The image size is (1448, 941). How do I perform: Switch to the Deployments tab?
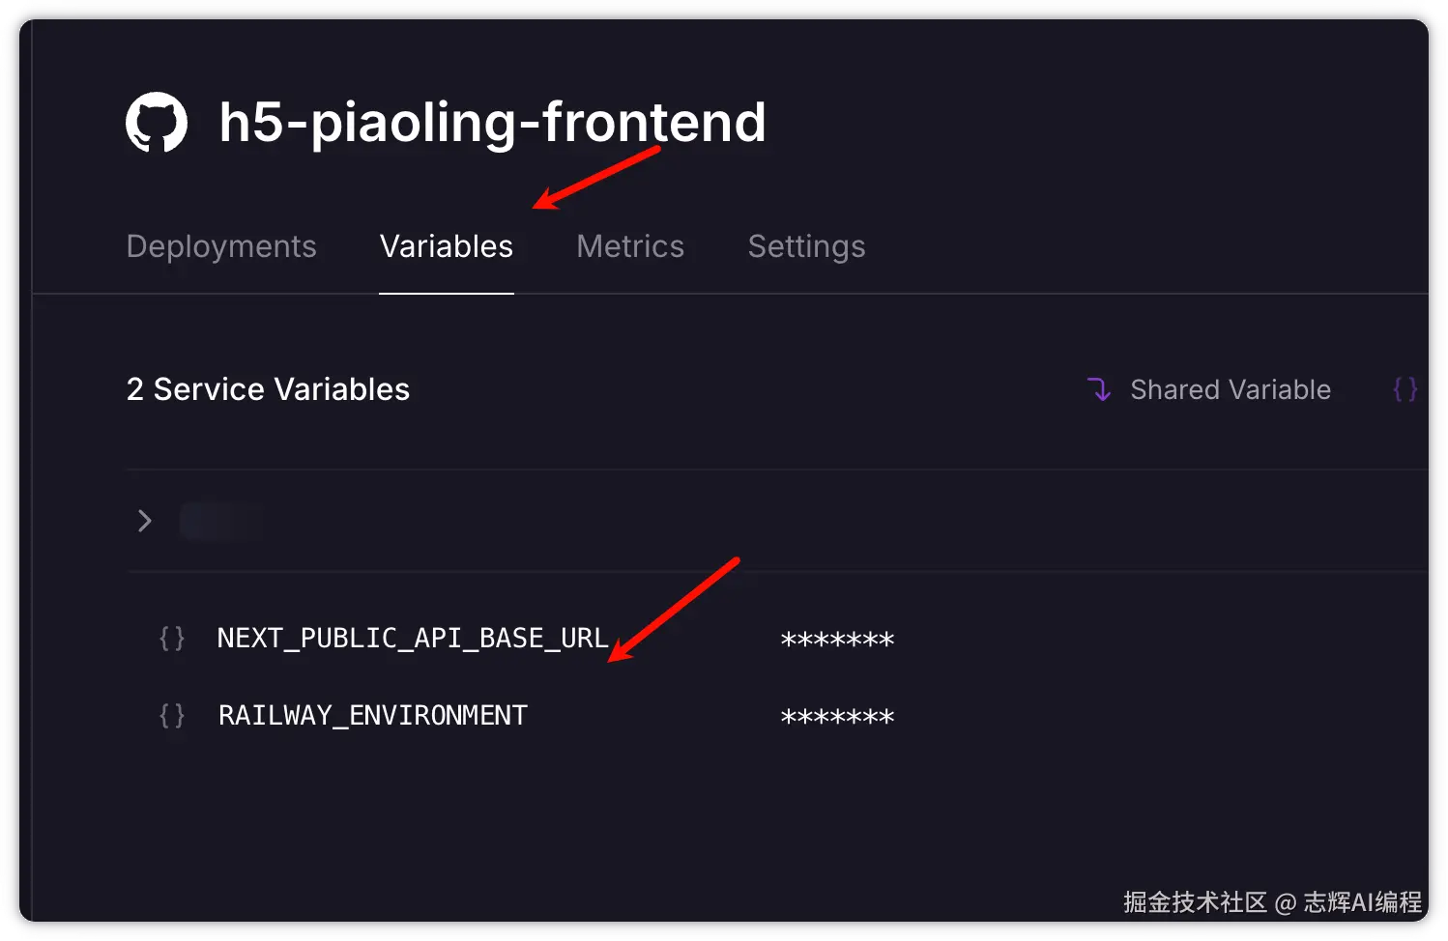[x=221, y=246]
